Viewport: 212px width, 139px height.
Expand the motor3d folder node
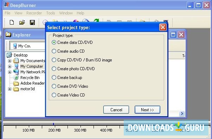pyautogui.click(x=9, y=89)
